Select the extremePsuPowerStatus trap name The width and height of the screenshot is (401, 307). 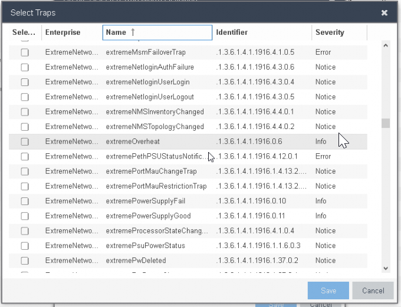(145, 246)
